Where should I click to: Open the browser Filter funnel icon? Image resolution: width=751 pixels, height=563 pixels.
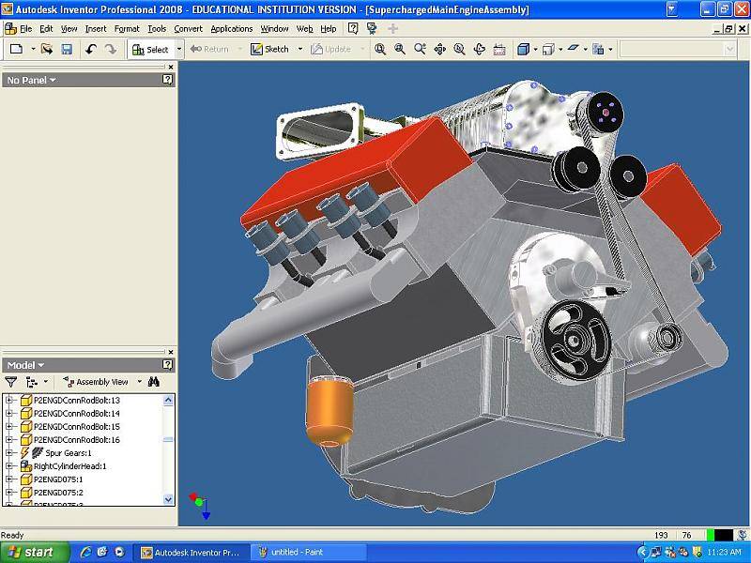pyautogui.click(x=10, y=382)
